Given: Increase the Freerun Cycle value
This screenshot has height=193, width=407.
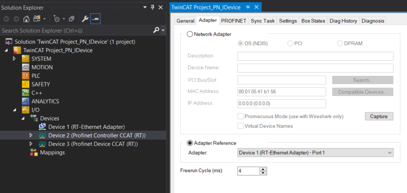Looking at the screenshot, I should (x=263, y=169).
